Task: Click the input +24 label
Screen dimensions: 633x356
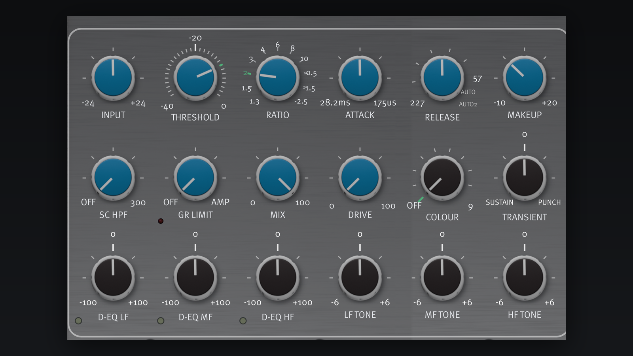Action: (138, 103)
